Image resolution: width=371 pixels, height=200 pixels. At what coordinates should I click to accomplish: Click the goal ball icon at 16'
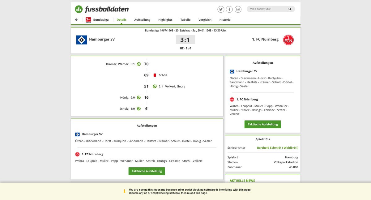click(139, 97)
